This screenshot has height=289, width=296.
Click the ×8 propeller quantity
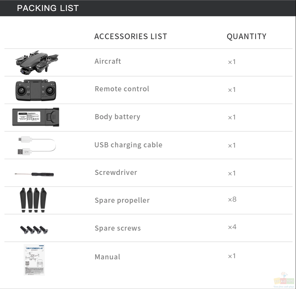tap(232, 199)
